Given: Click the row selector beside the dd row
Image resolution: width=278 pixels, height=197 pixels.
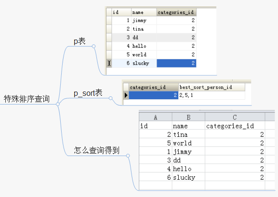Looking at the screenshot, I should coord(109,38).
